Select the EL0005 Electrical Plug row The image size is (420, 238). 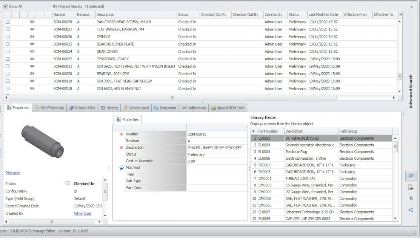(x=322, y=152)
